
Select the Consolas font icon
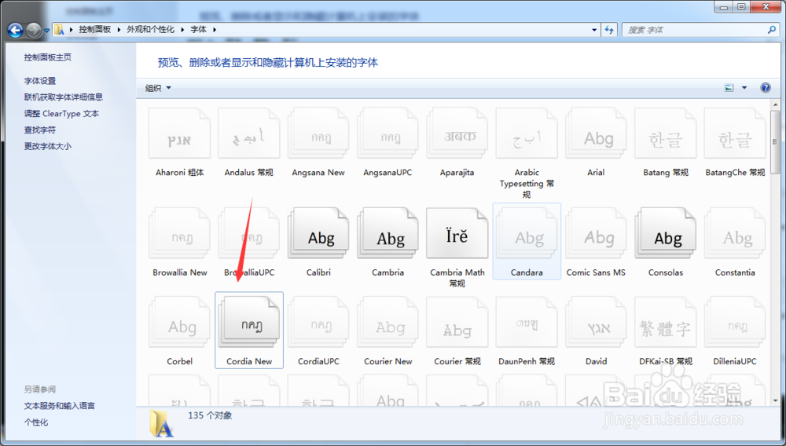[665, 234]
